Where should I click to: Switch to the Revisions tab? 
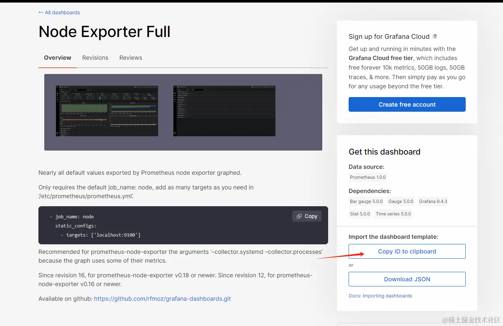click(x=95, y=58)
